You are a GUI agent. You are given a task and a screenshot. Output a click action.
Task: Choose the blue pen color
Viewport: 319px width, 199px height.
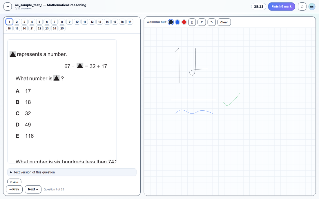177,22
